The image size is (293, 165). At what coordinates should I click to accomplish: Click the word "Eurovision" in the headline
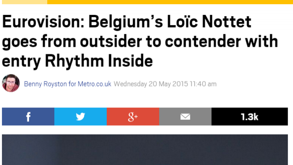(x=39, y=22)
